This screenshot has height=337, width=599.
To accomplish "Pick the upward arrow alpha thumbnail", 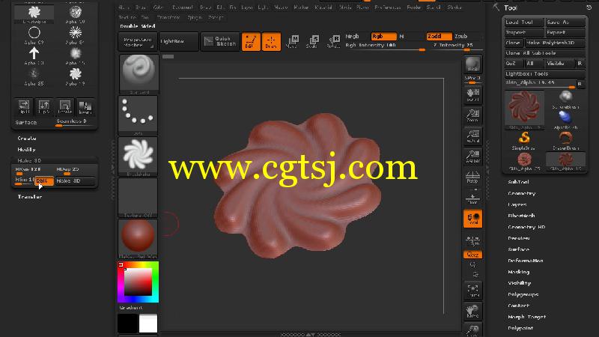I will [34, 53].
